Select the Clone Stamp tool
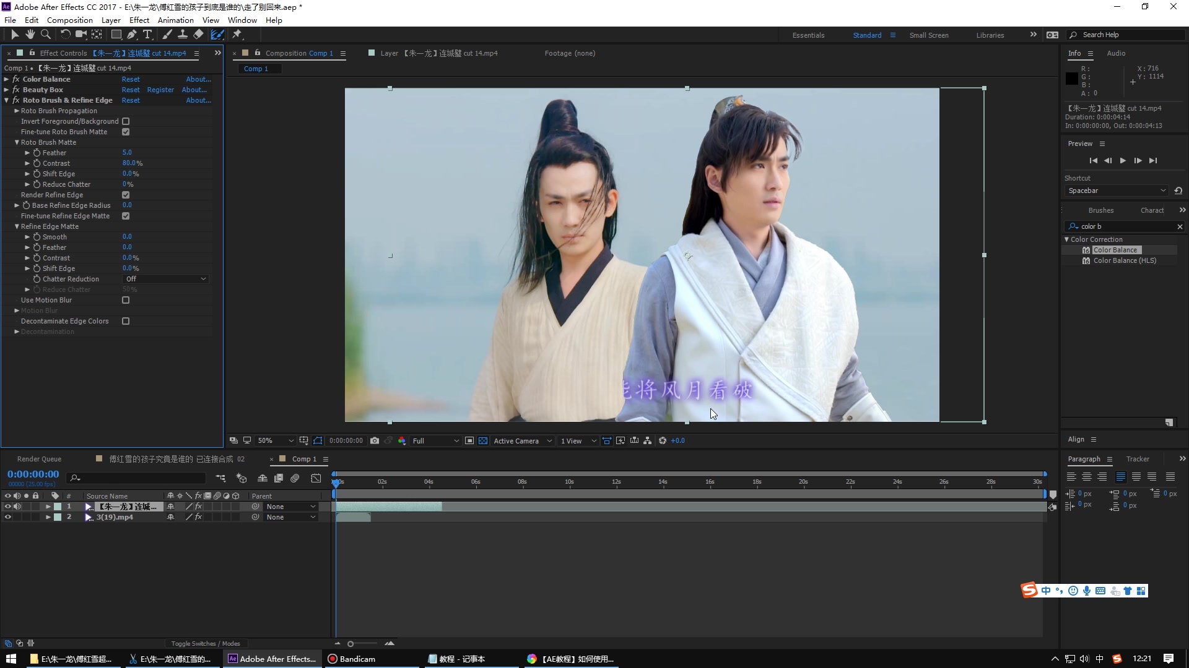The height and width of the screenshot is (668, 1189). click(x=183, y=35)
